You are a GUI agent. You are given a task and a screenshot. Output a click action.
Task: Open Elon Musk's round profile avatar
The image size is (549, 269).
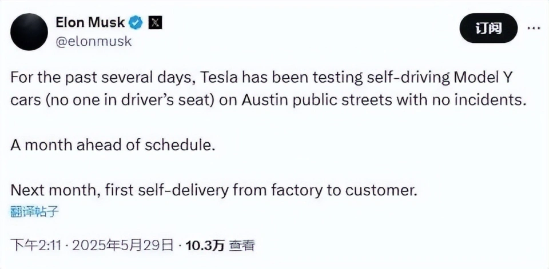coord(29,32)
